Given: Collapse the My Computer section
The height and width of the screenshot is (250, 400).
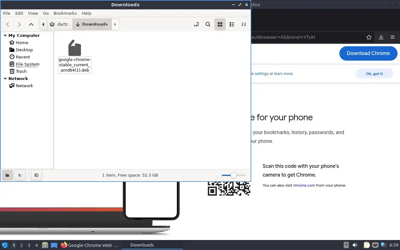Looking at the screenshot, I should point(5,36).
